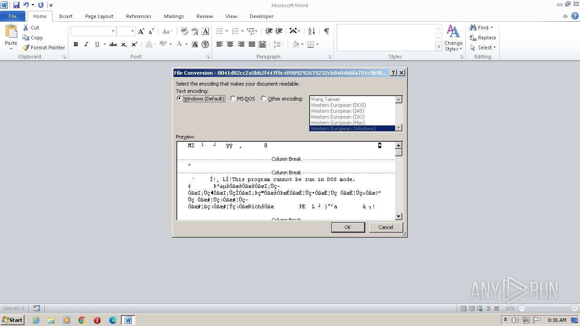Open the File tab
This screenshot has width=580, height=326.
click(x=13, y=16)
